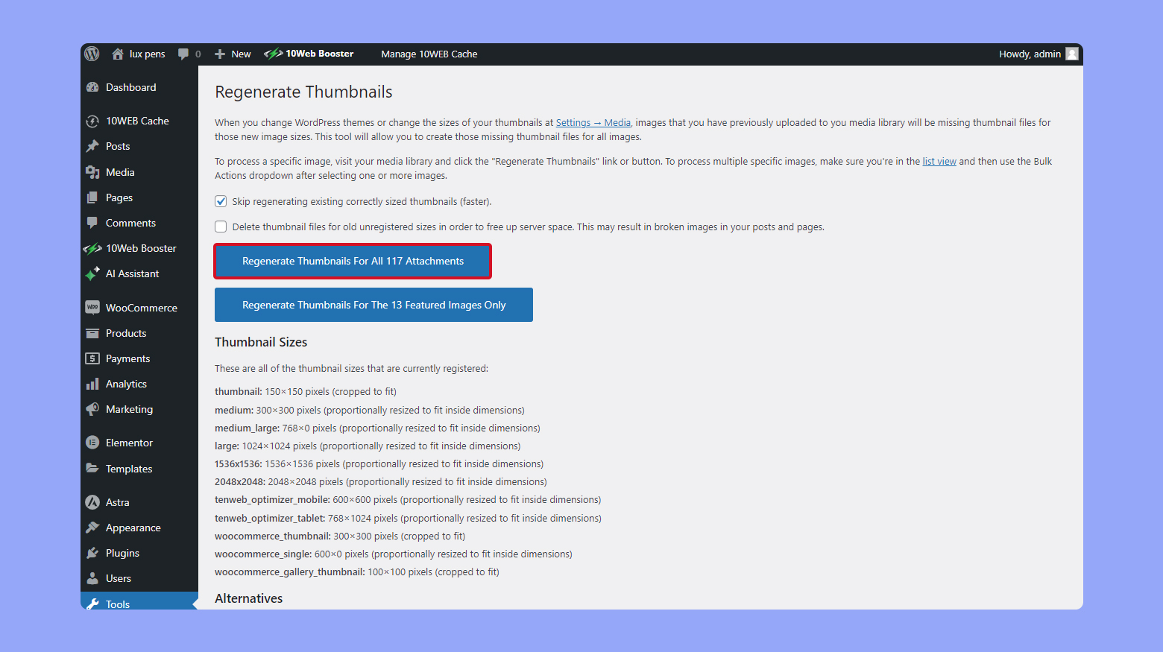This screenshot has width=1163, height=652.
Task: Follow the Settings → Media link
Action: pyautogui.click(x=593, y=123)
